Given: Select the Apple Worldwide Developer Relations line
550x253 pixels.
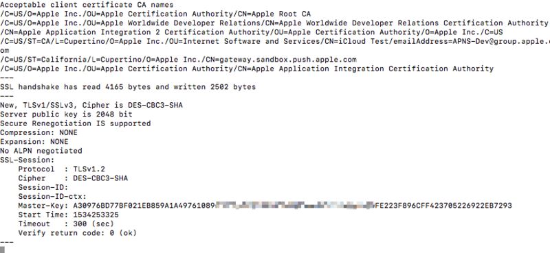Looking at the screenshot, I should tap(274, 23).
